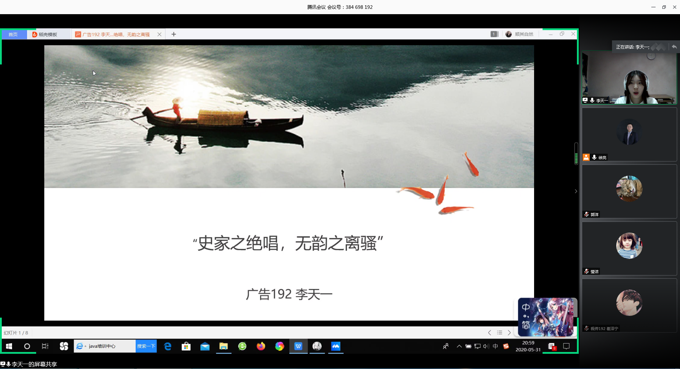Click the previous slide chevron
The height and width of the screenshot is (369, 680).
click(x=489, y=333)
